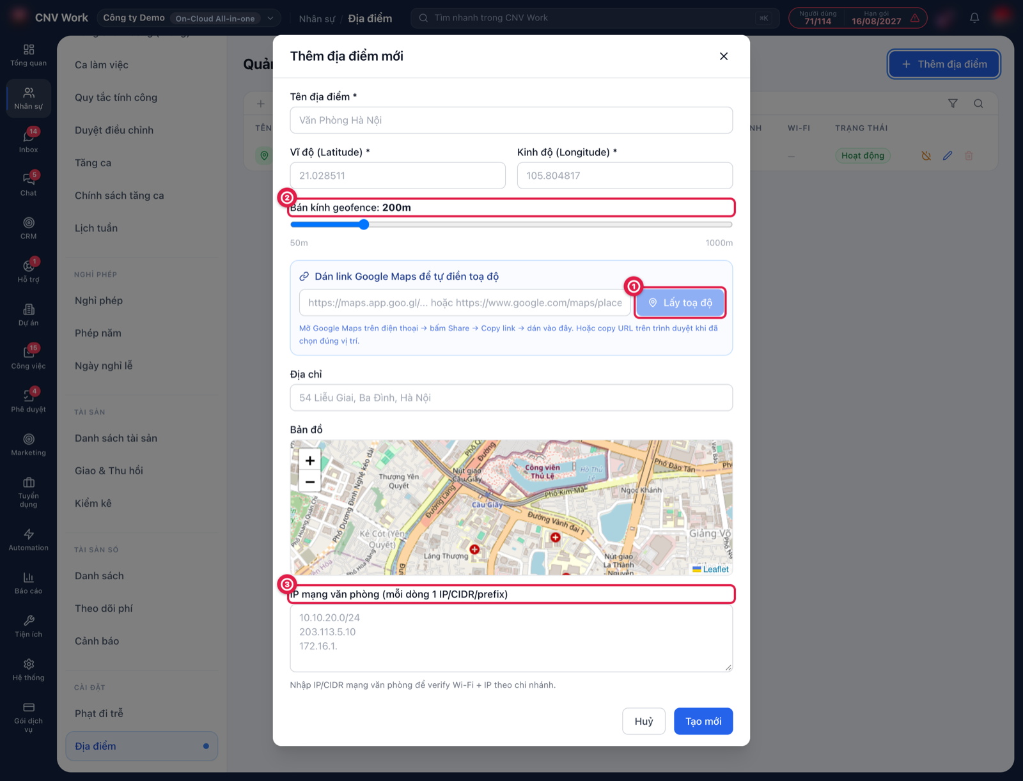Close the Thêm địa điểm mới dialog
The width and height of the screenshot is (1023, 781).
724,56
